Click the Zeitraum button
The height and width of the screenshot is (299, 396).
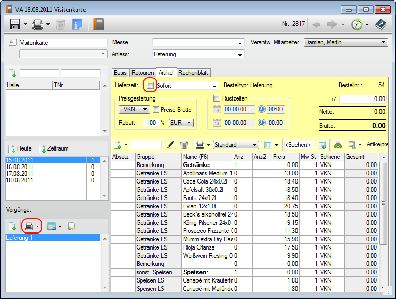pyautogui.click(x=54, y=148)
